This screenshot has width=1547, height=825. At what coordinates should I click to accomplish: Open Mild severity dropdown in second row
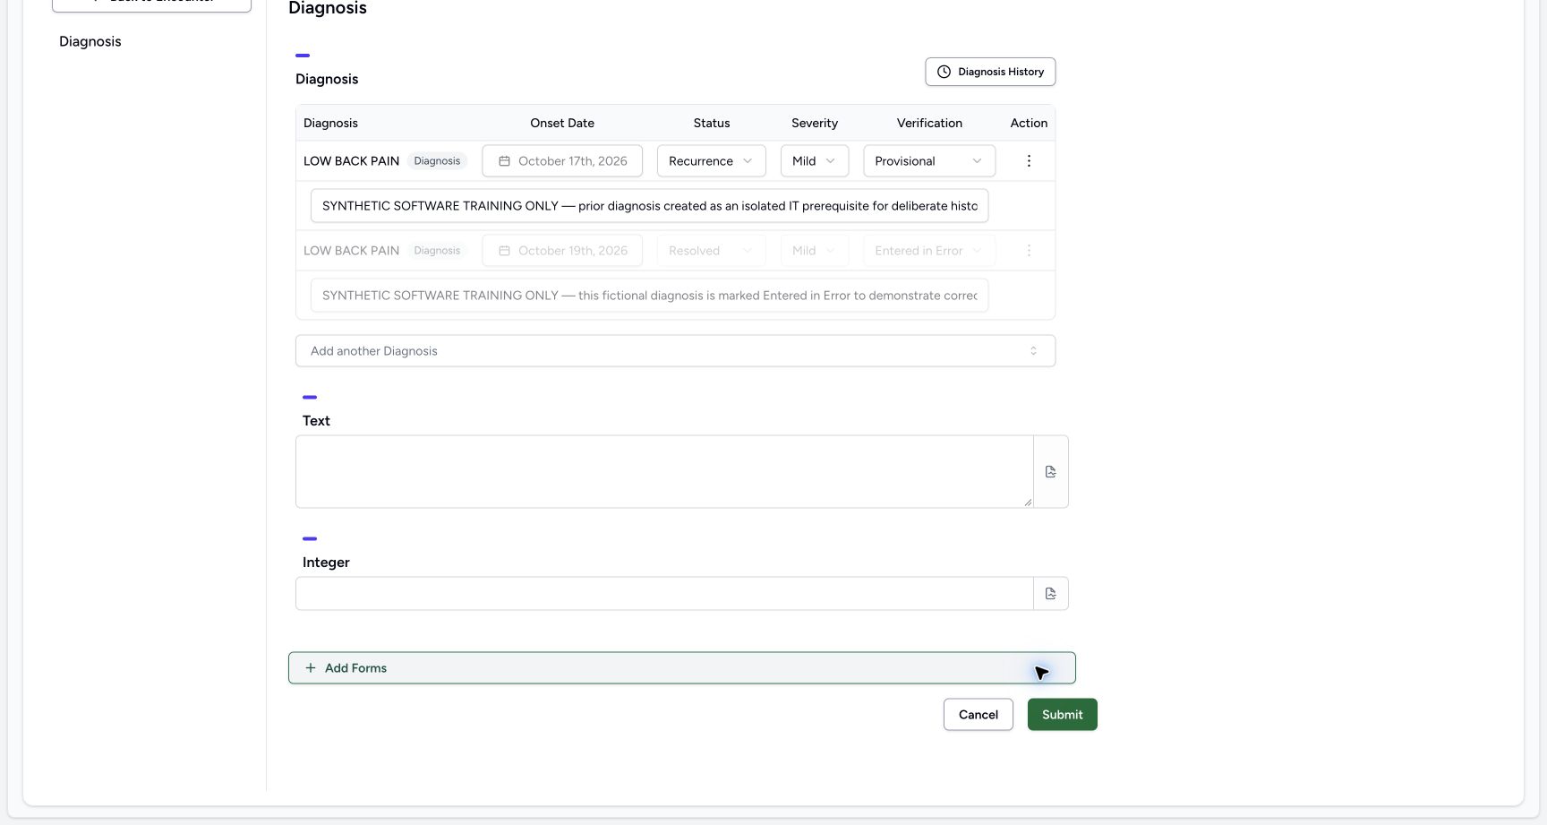[x=814, y=251]
